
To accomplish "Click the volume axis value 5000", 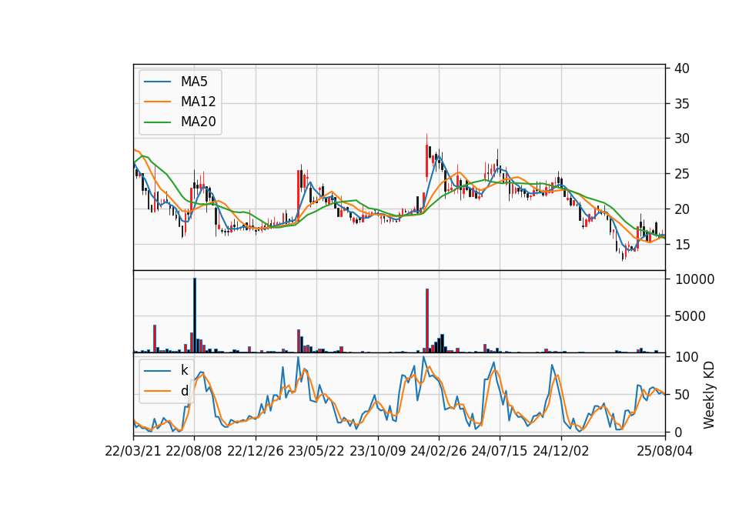I will 690,316.
